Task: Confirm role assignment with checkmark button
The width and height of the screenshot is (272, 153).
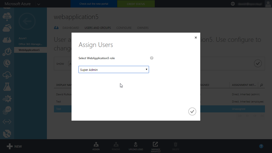Action: (x=192, y=112)
